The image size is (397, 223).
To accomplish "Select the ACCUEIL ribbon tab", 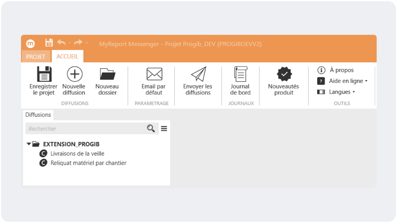I will (67, 57).
